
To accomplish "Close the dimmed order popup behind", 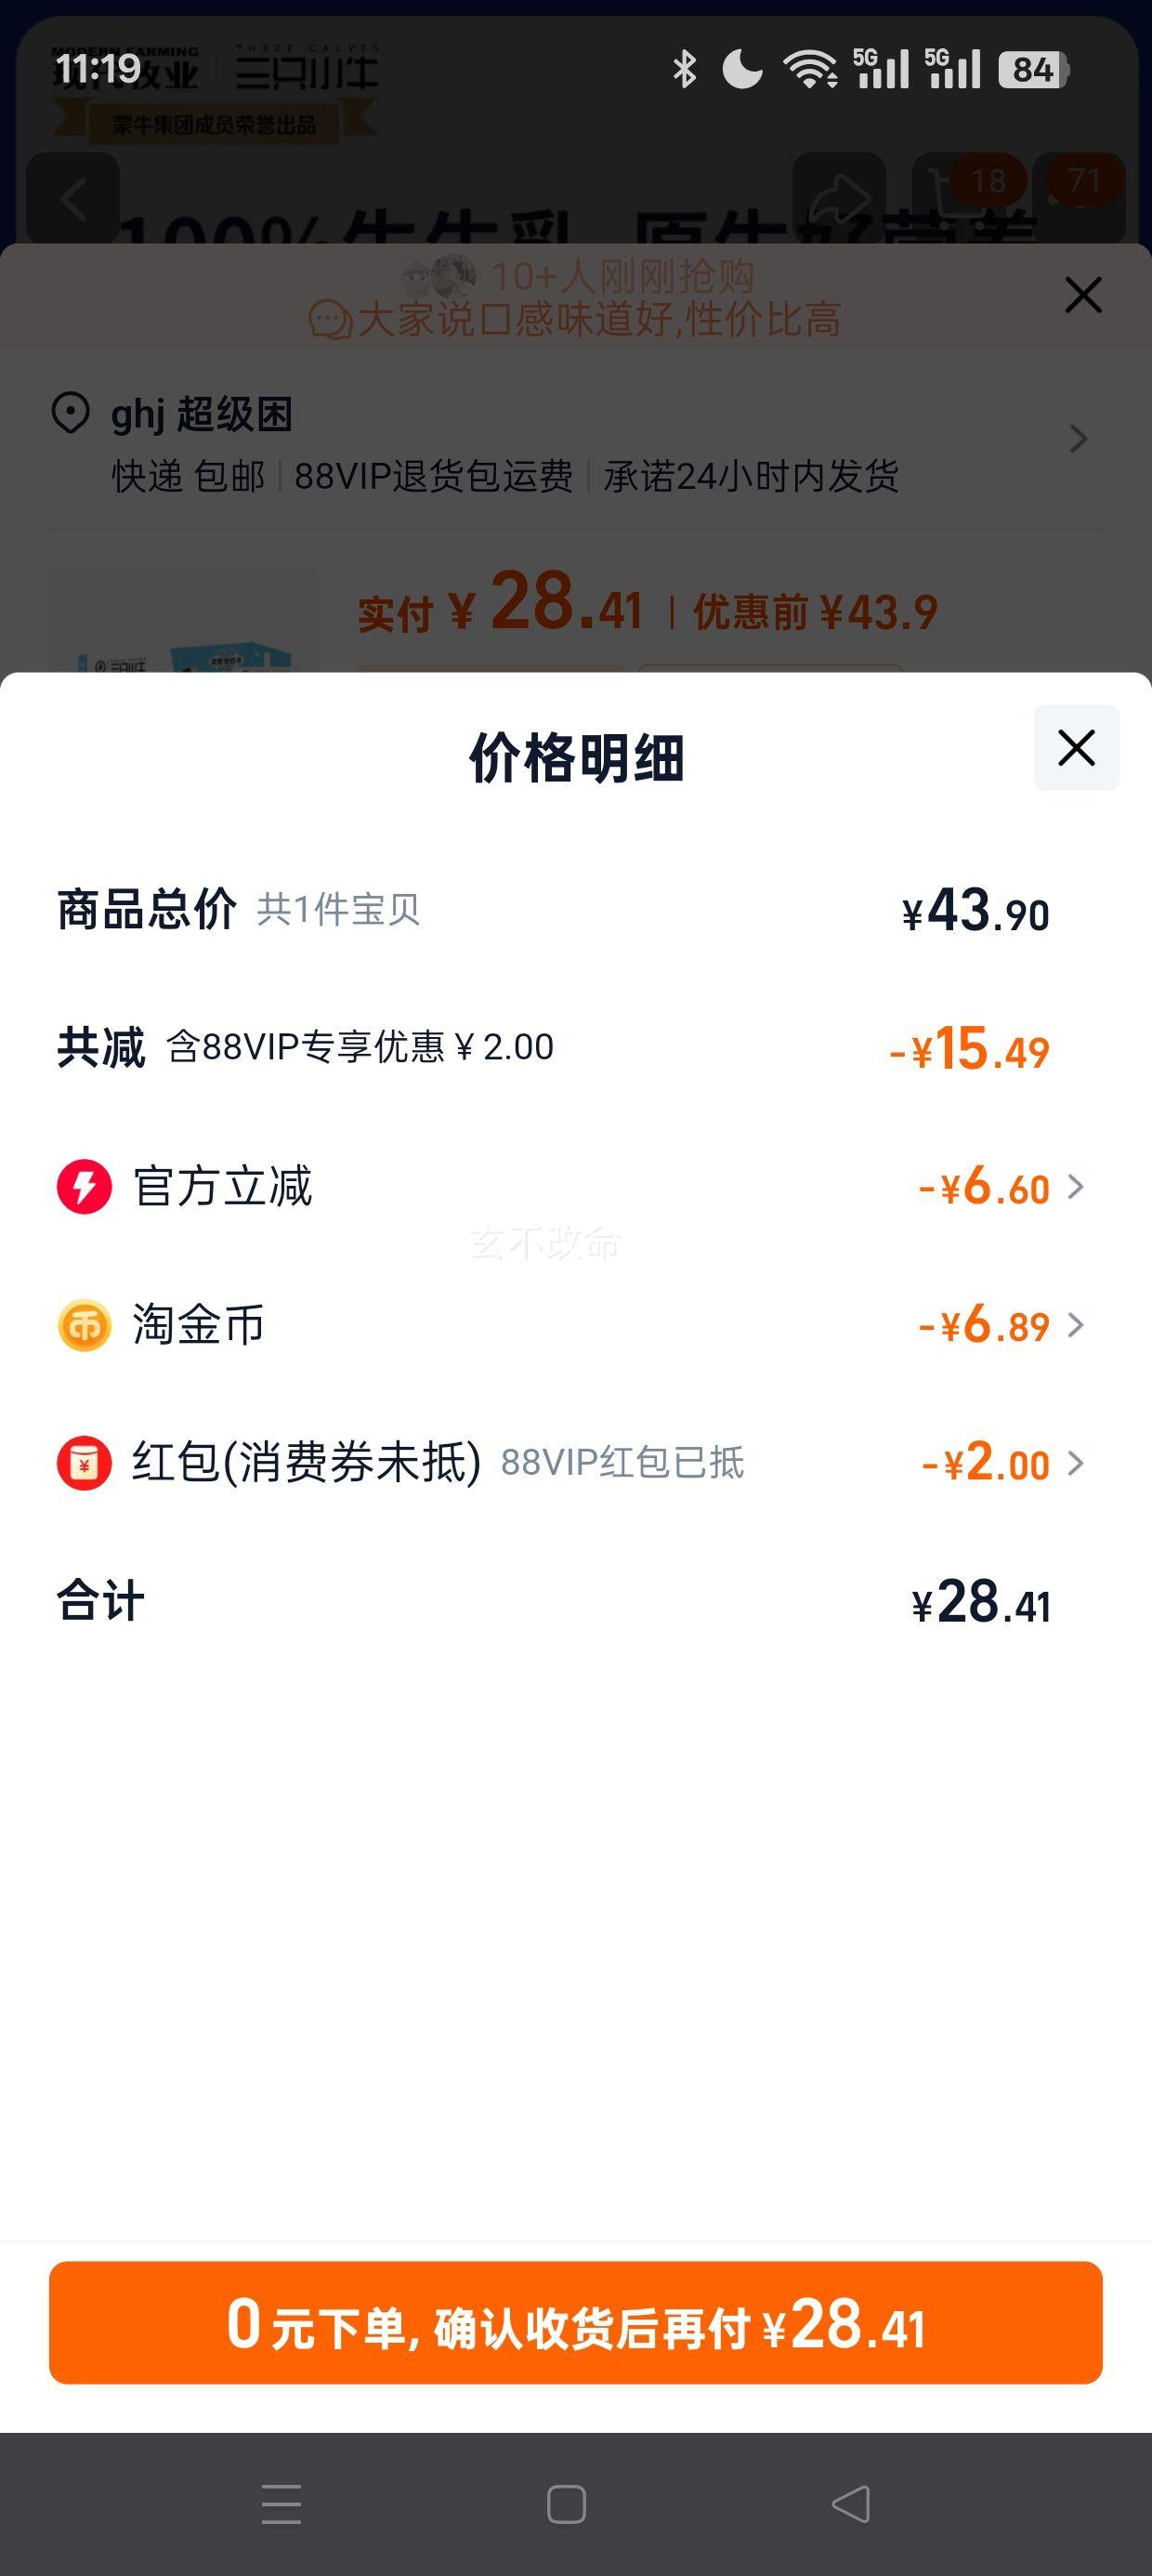I will [x=1083, y=295].
